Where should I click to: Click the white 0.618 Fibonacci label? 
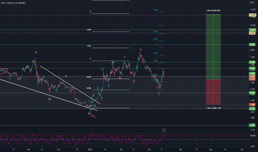[x=89, y=77]
